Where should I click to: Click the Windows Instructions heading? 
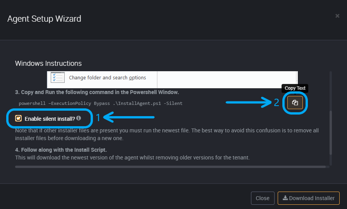[48, 63]
